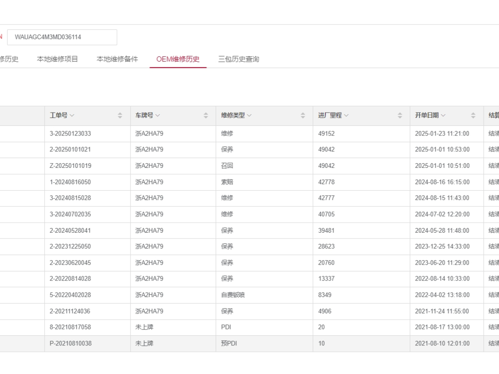Click mileage value 20760

tap(326, 263)
